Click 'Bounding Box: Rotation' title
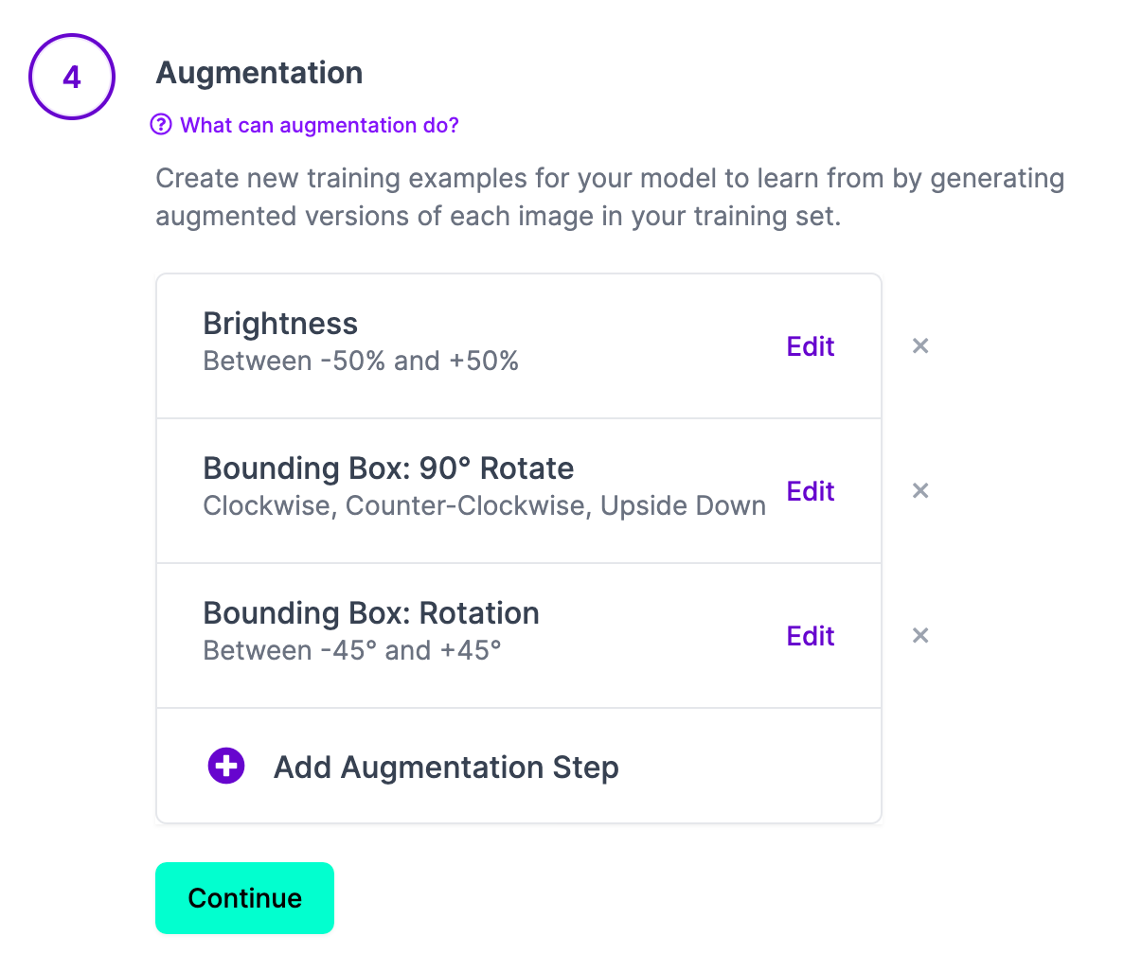 tap(371, 613)
